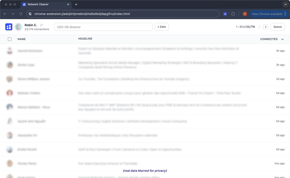Reload the page with the refresh icon
Image resolution: width=290 pixels, height=178 pixels.
(x=21, y=14)
